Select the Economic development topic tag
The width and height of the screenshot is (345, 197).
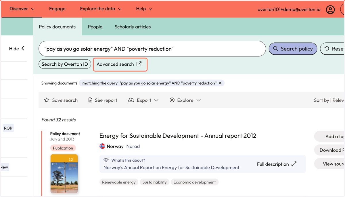195,182
